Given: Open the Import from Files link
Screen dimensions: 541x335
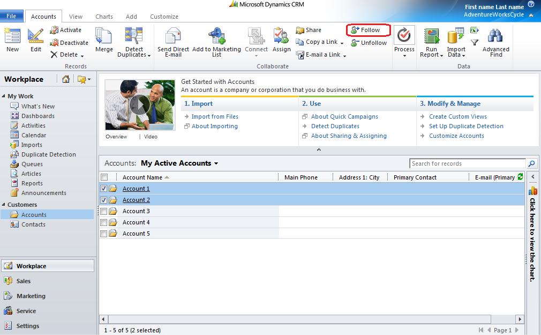Looking at the screenshot, I should (x=215, y=116).
